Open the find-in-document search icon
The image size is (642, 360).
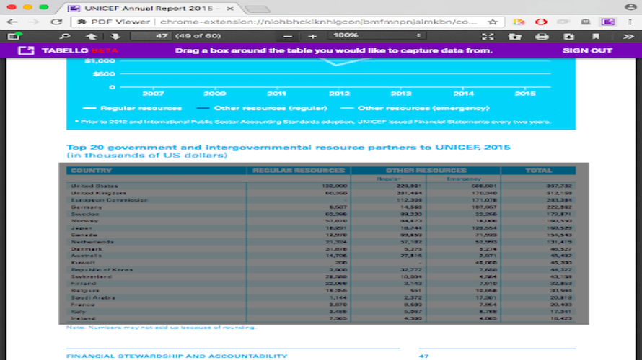[x=65, y=37]
